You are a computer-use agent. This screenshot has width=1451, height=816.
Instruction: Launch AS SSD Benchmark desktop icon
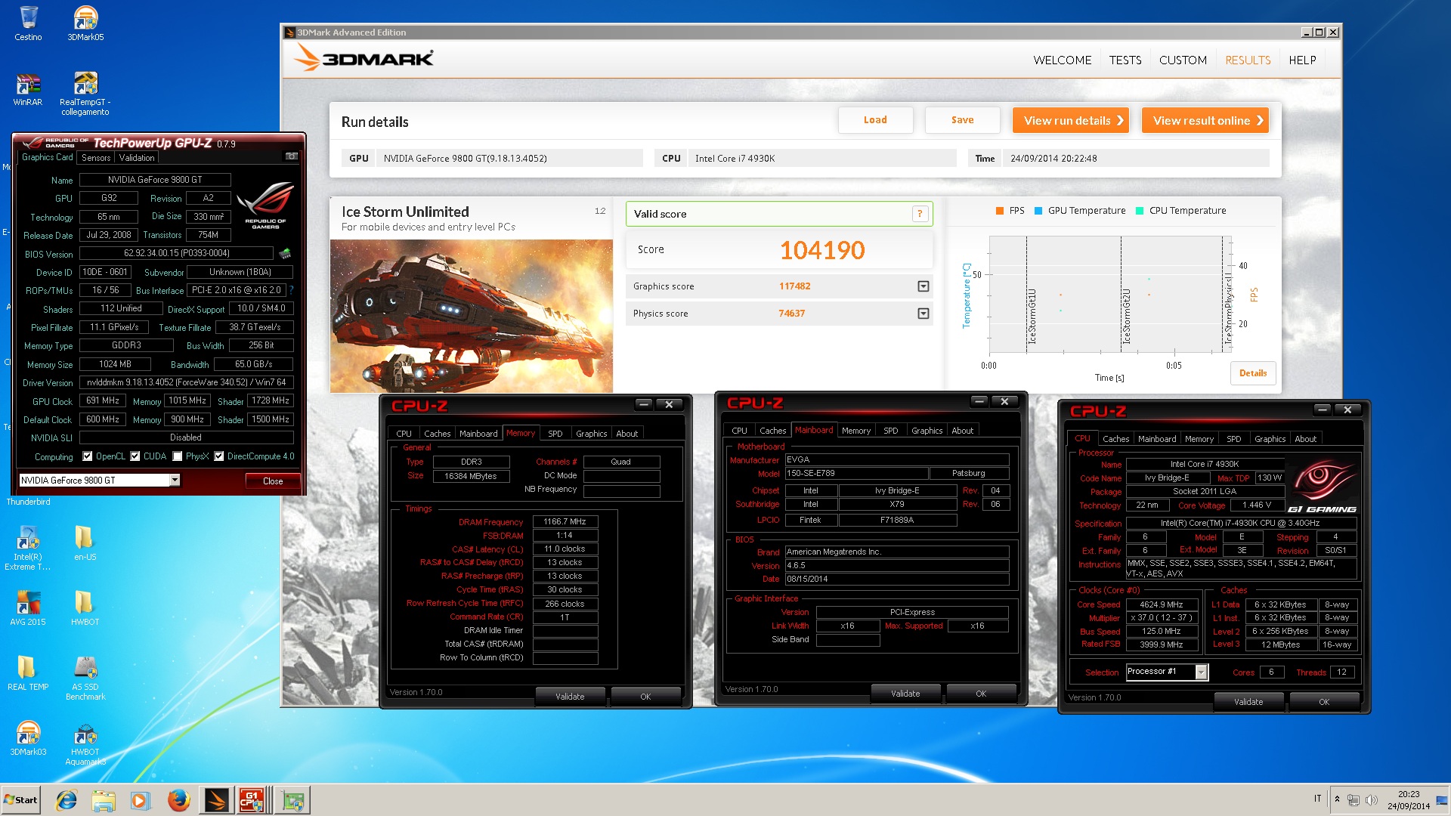pos(85,668)
